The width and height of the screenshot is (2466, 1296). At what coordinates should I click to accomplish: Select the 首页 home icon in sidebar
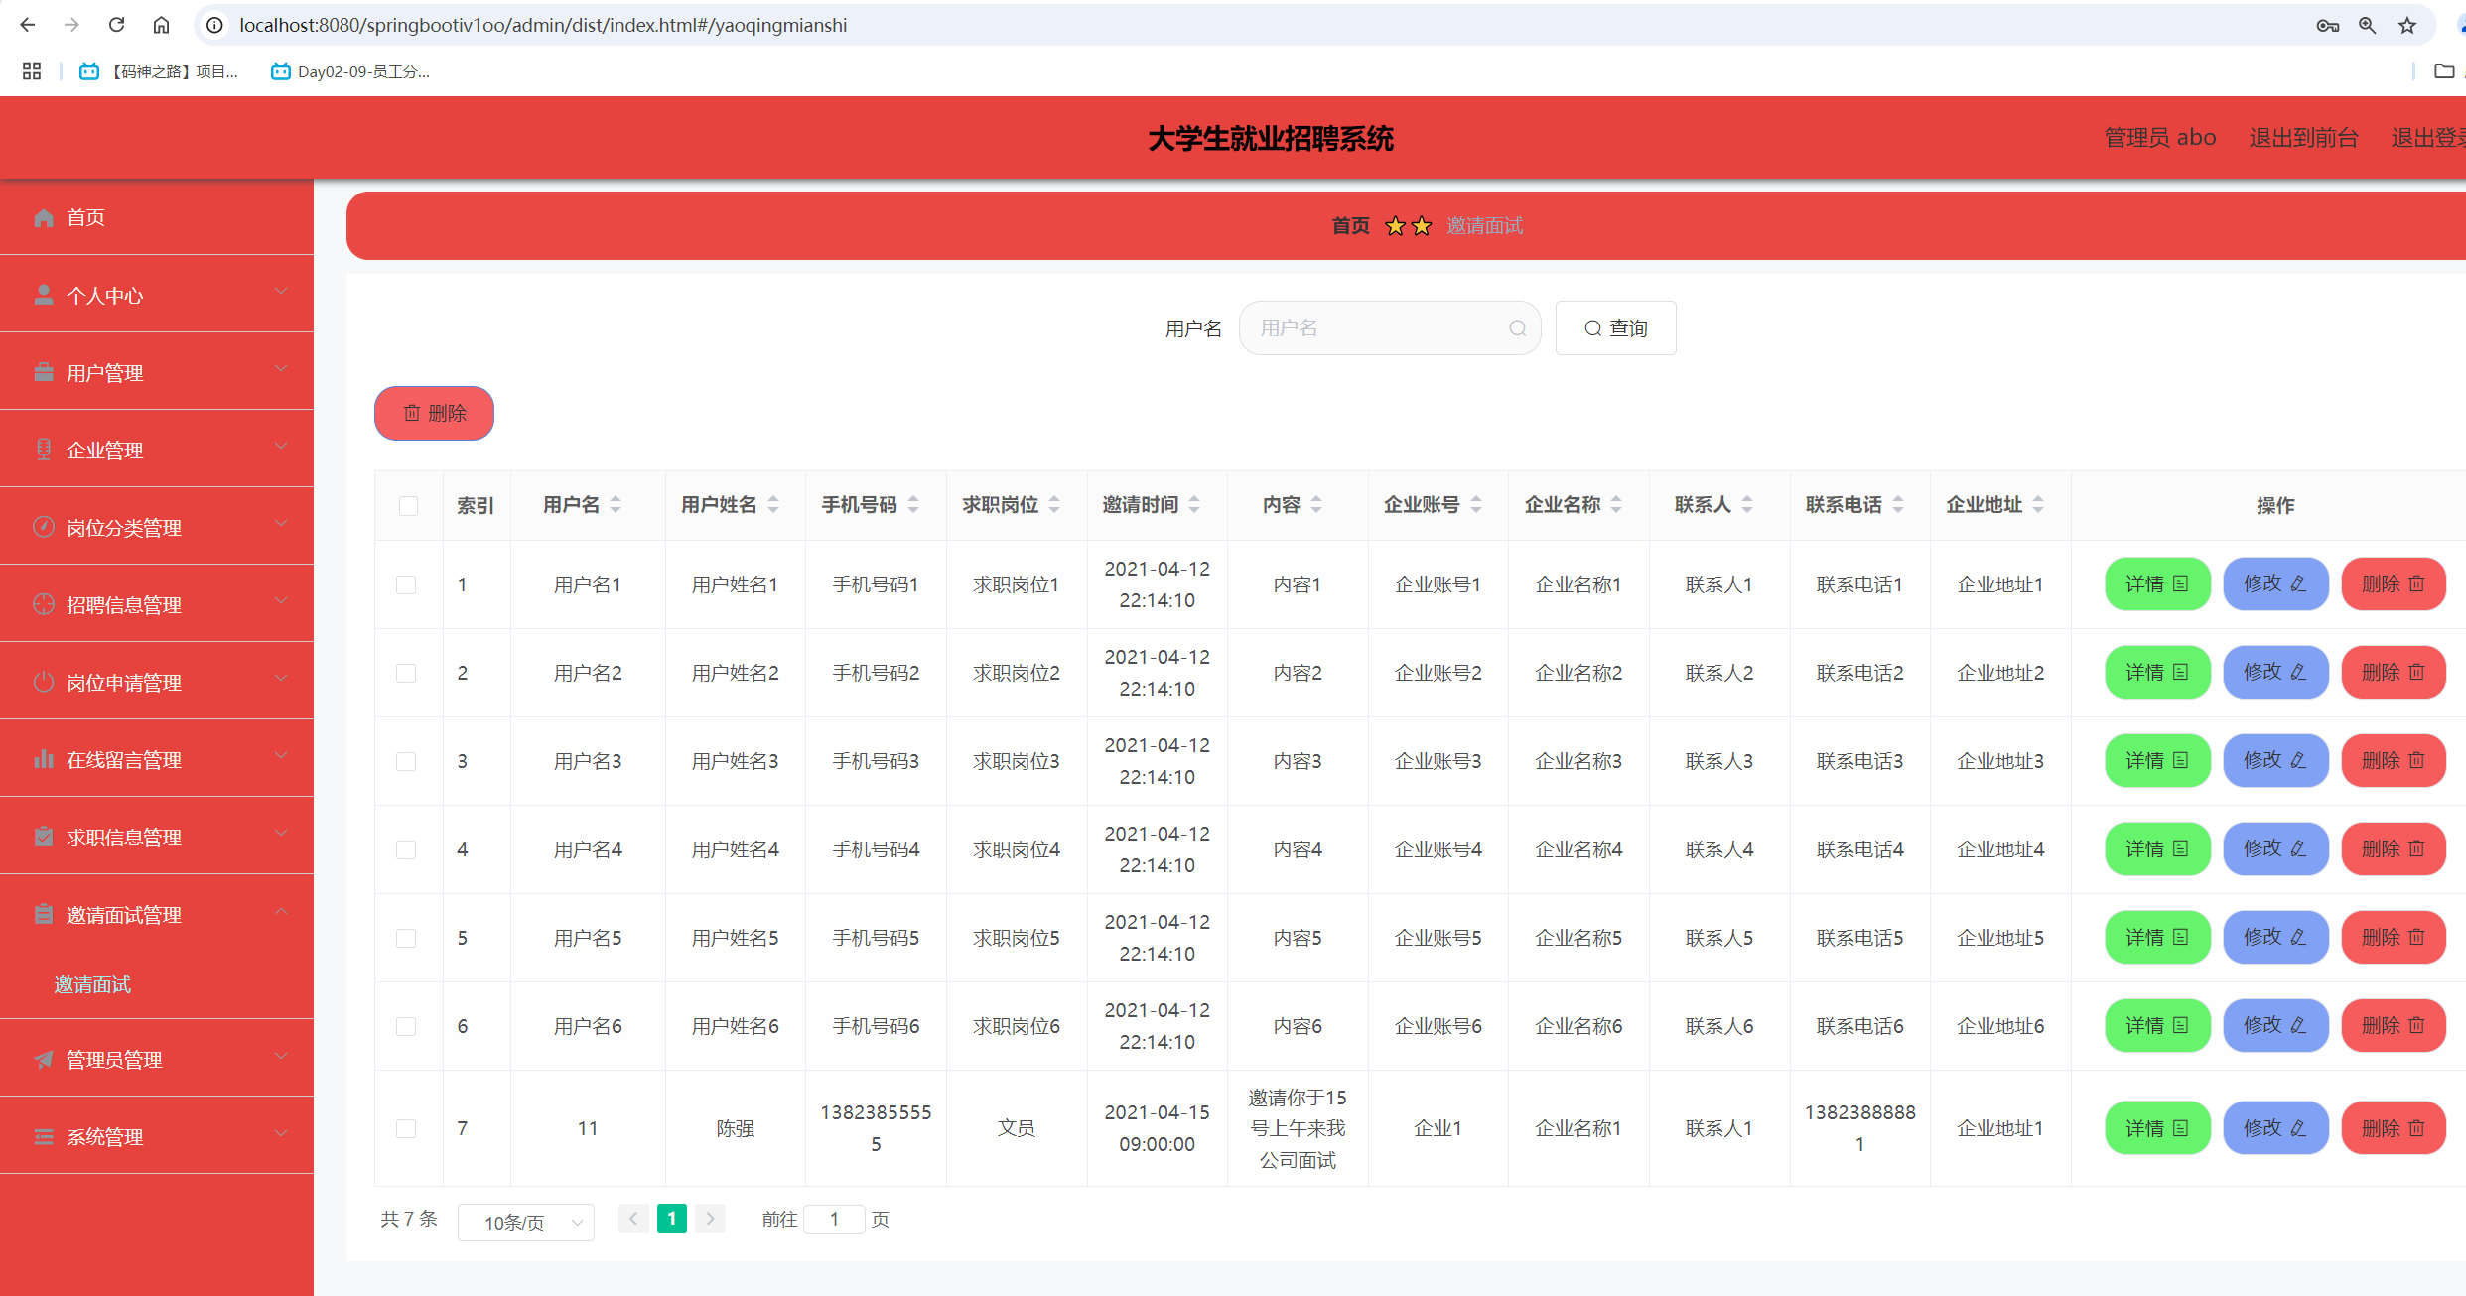pyautogui.click(x=44, y=217)
